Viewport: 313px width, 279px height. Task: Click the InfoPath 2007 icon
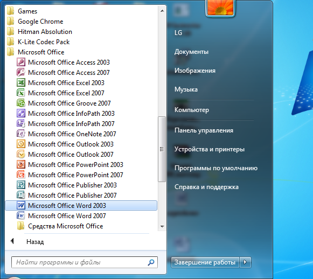[x=21, y=123]
